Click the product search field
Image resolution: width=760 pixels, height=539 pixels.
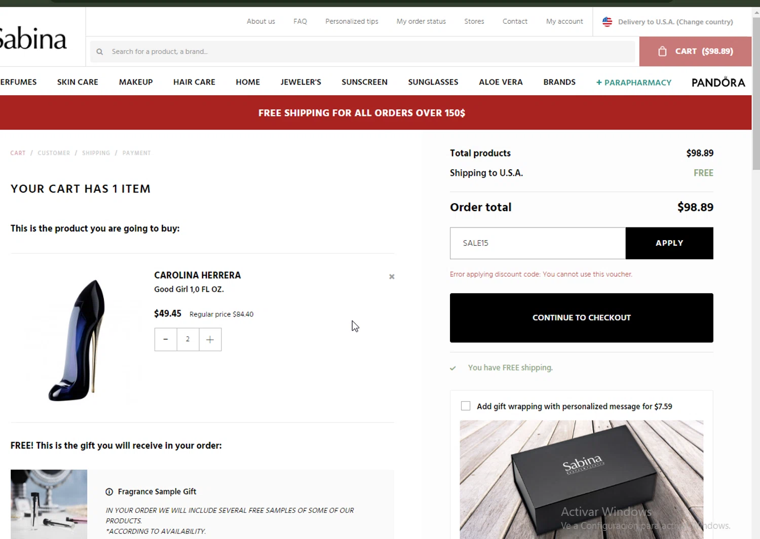point(362,52)
